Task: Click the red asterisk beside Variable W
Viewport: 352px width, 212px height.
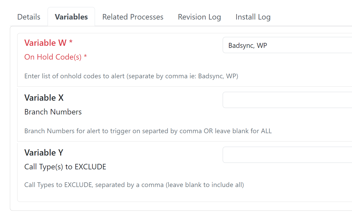Action: (71, 42)
